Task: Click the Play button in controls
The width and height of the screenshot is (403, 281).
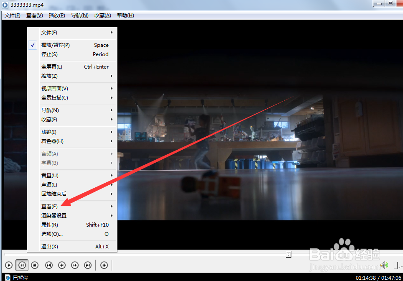Action: click(x=9, y=265)
